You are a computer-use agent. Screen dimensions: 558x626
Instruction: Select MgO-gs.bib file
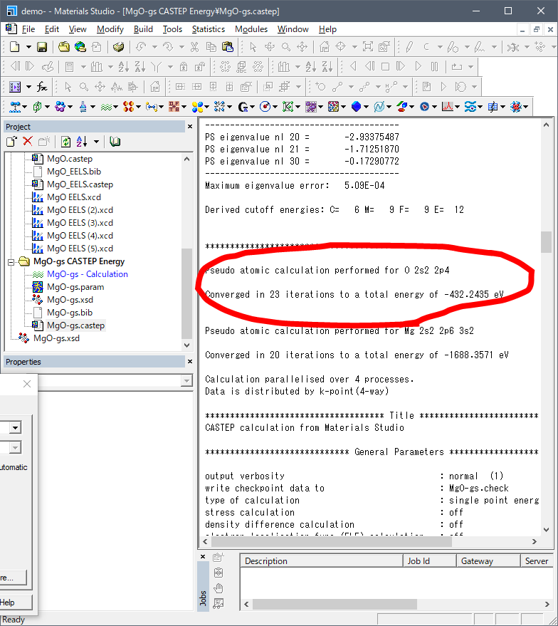(x=70, y=313)
